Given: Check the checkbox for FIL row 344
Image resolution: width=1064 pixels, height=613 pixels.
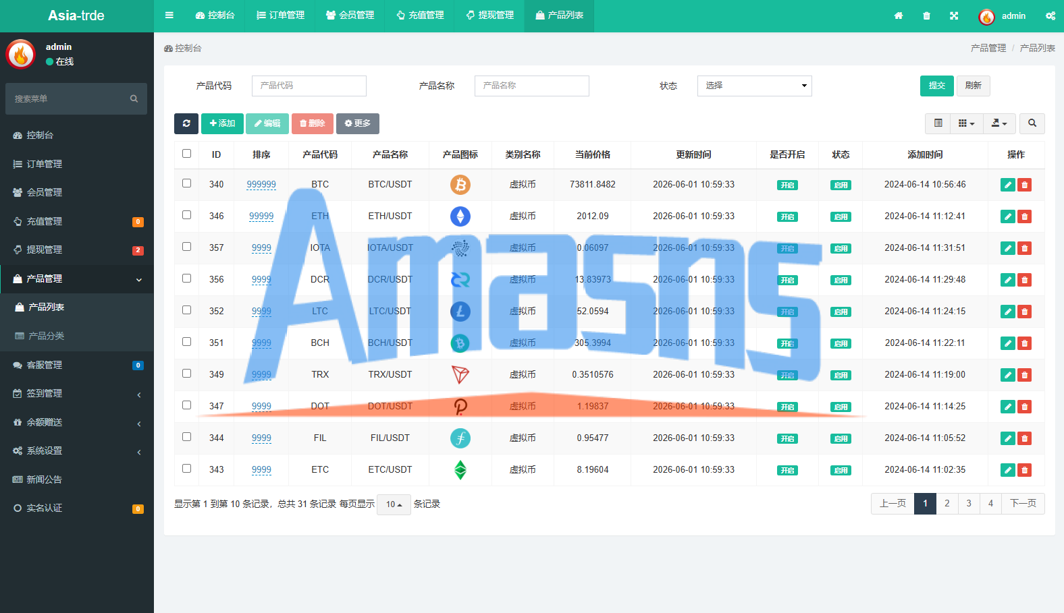Looking at the screenshot, I should coord(187,437).
